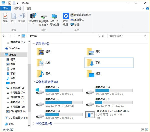Select 本地磁盘 (C:) in navigation pane
This screenshot has width=150, height=132.
coord(16,88)
